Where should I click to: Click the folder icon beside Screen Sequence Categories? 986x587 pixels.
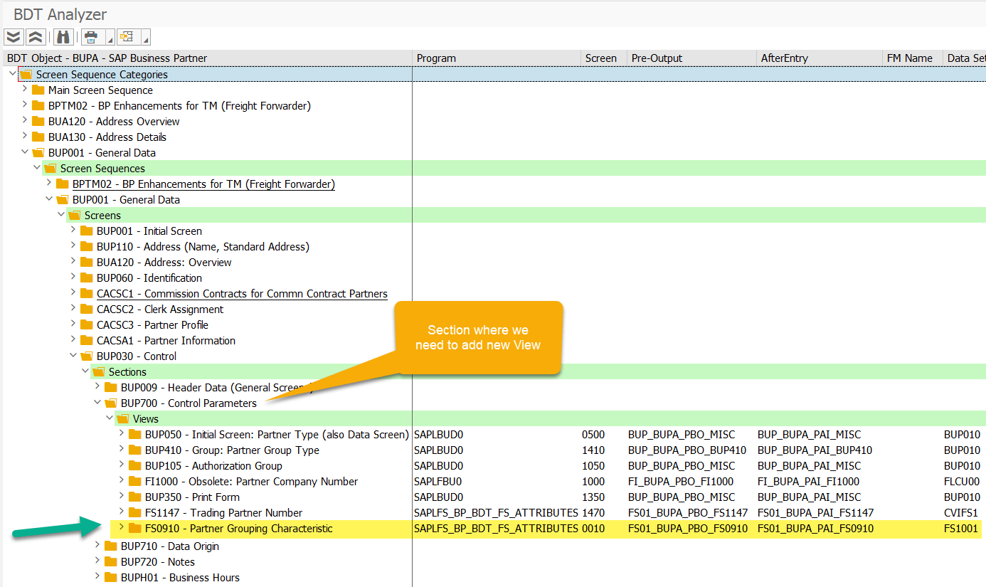(x=26, y=74)
